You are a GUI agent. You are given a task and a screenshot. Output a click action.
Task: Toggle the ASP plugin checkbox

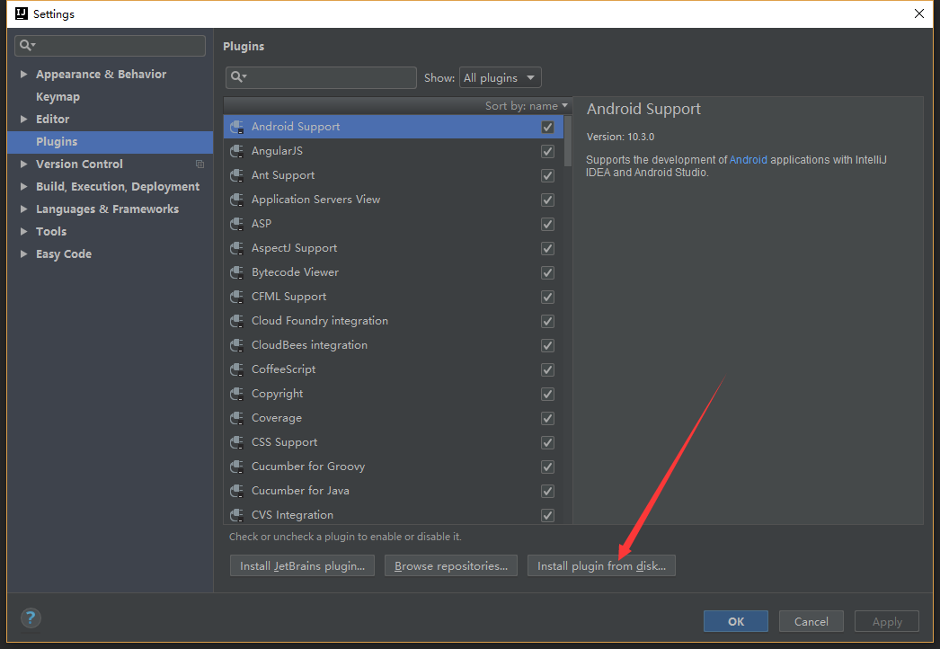pos(547,225)
